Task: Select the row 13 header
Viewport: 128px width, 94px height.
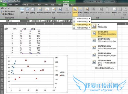Action: pyautogui.click(x=2, y=55)
